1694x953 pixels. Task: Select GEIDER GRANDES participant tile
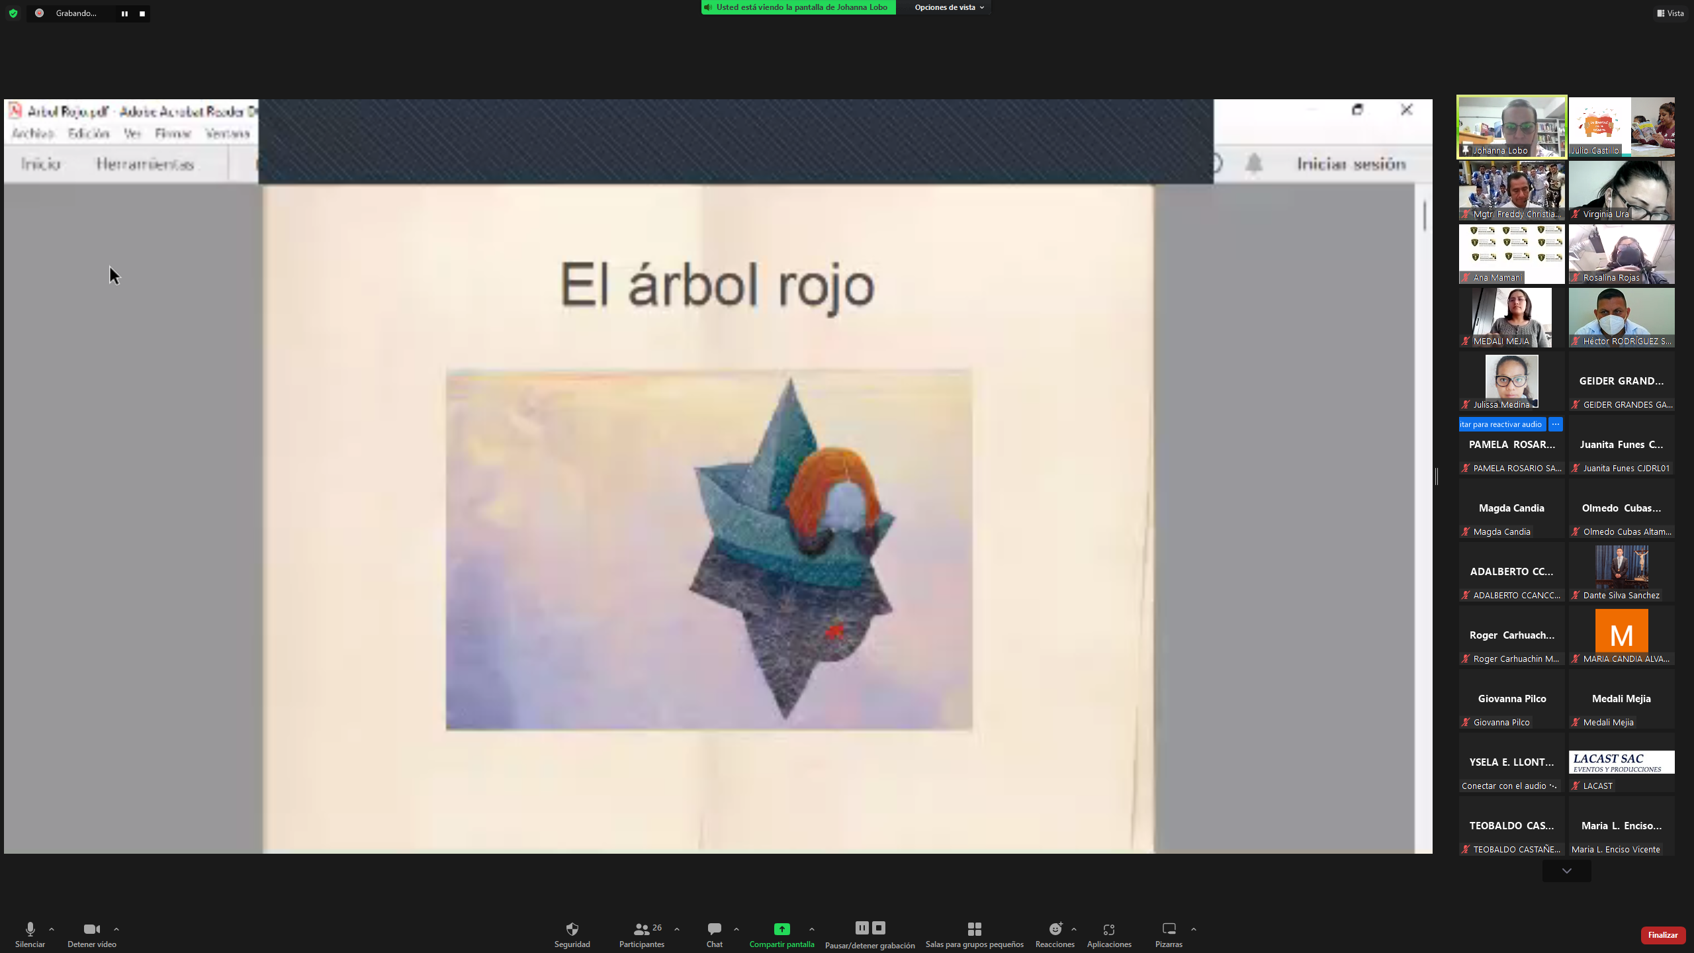coord(1621,381)
